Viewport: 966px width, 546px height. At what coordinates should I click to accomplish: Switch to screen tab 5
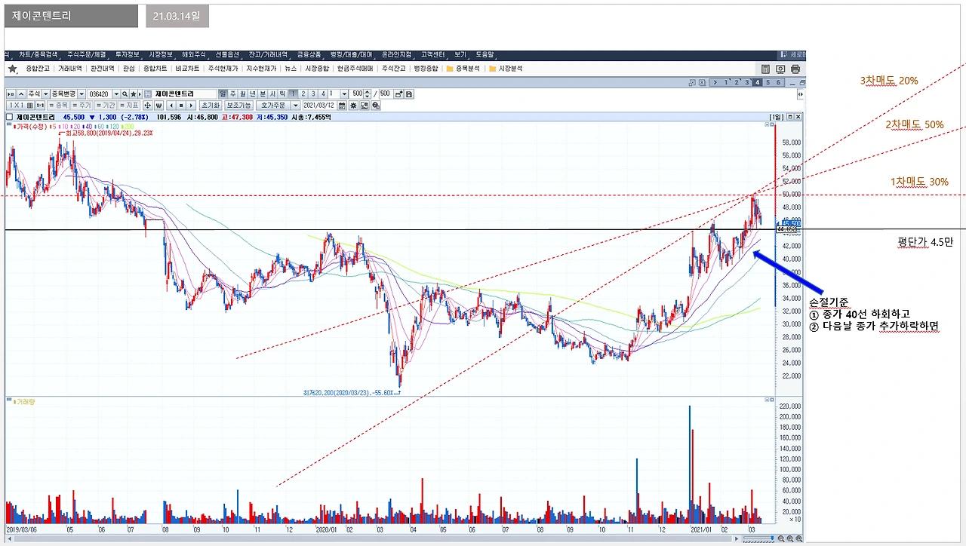768,83
